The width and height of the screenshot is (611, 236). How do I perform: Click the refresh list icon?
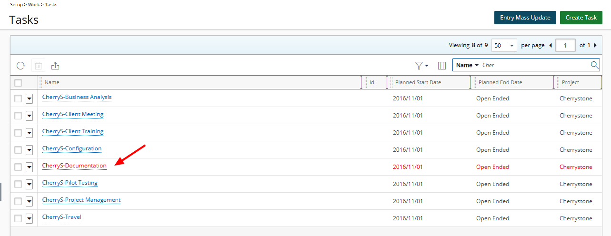[20, 66]
